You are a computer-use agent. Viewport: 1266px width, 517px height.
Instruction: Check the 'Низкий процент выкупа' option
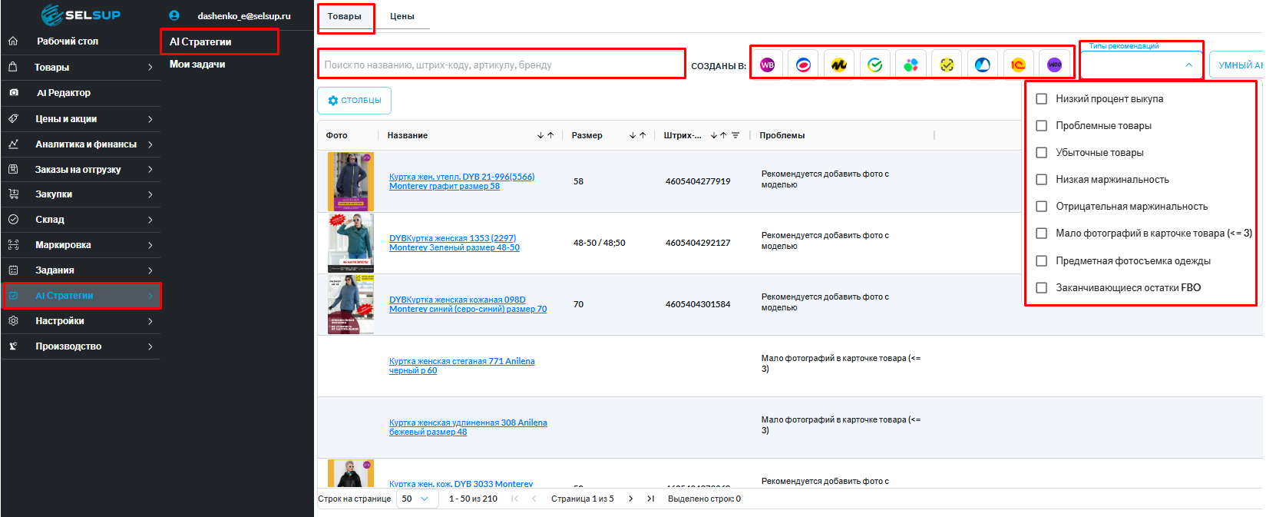[x=1042, y=99]
